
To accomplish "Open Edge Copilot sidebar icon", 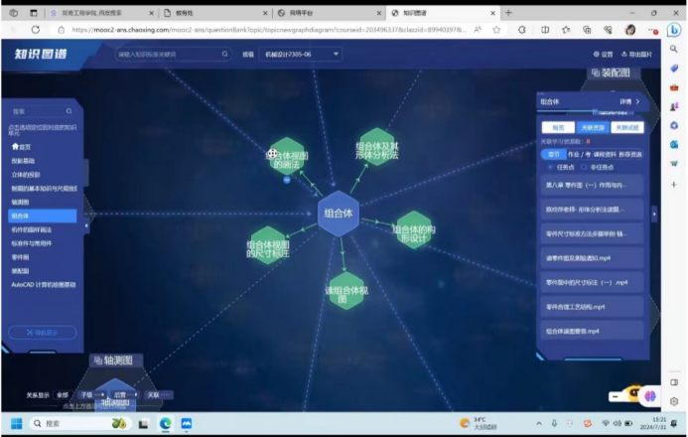I will tap(674, 30).
